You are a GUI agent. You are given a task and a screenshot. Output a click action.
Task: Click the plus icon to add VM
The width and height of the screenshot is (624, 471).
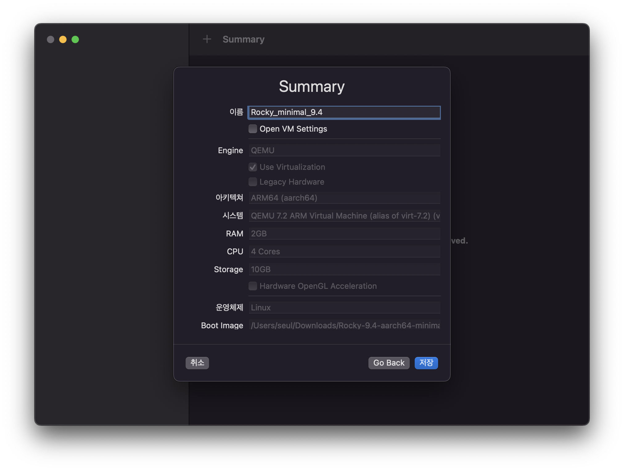point(207,39)
